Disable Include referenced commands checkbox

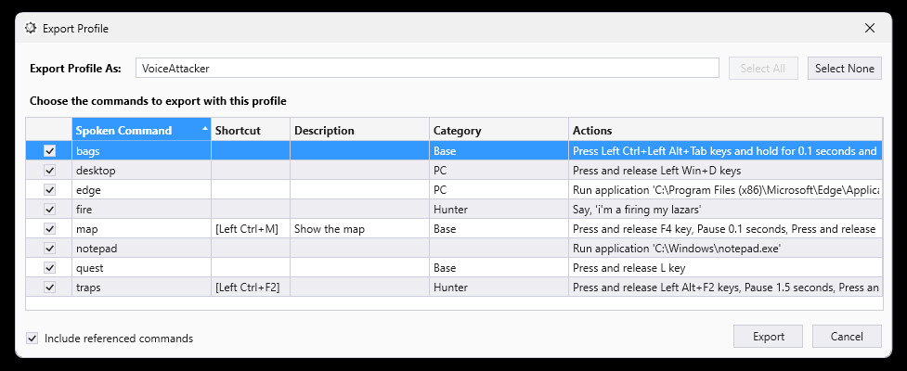[32, 339]
